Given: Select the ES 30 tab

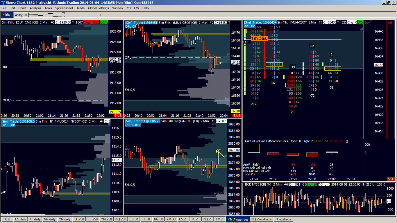Looking at the screenshot, I should point(134,219).
